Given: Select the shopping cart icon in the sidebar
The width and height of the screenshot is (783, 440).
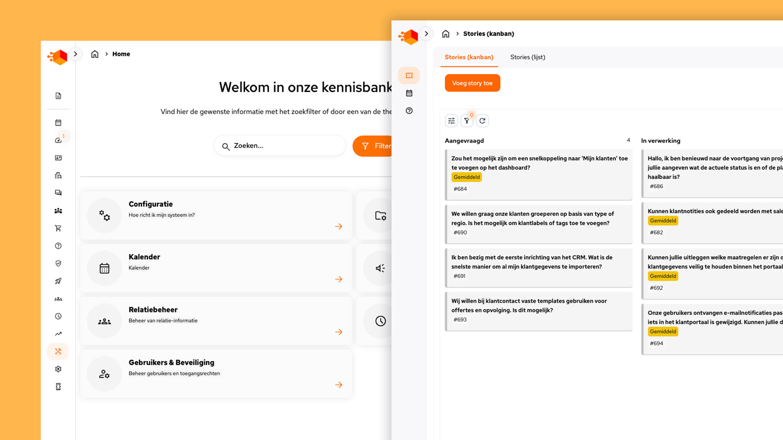Looking at the screenshot, I should point(58,228).
